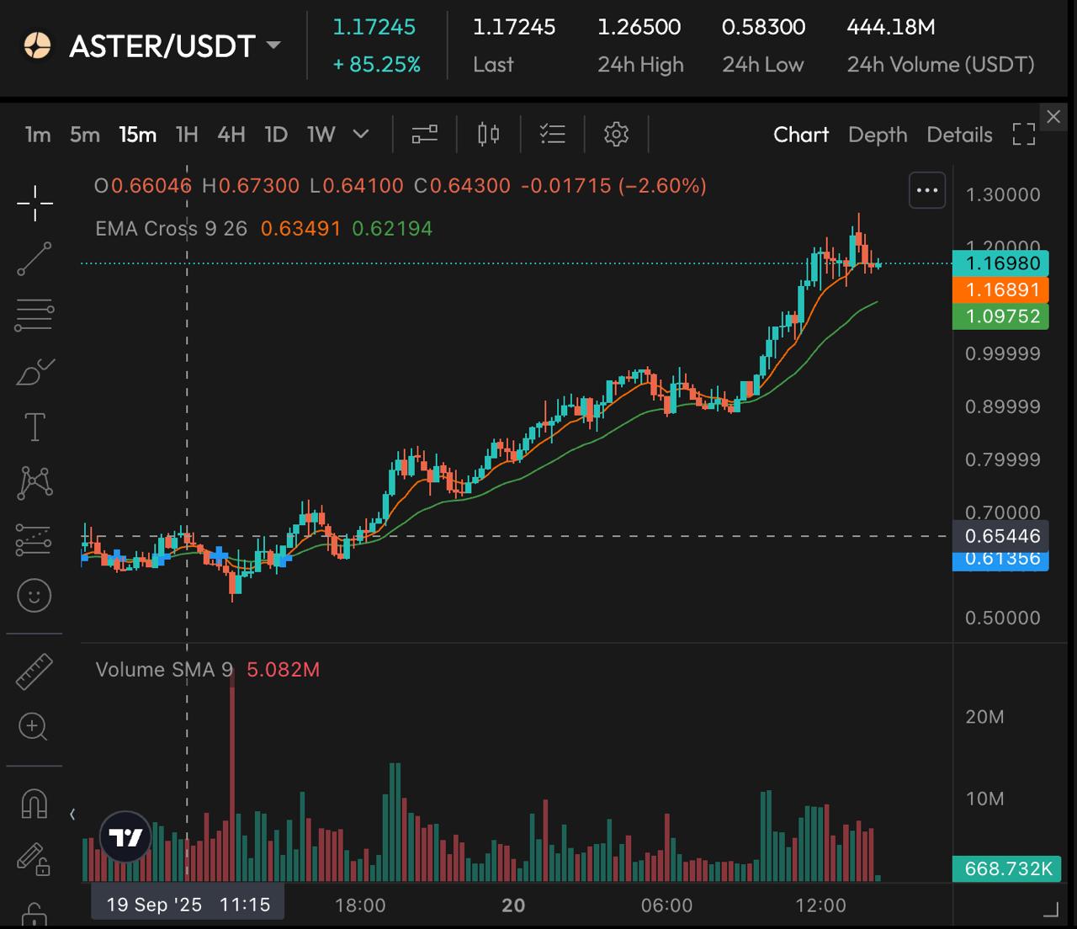The height and width of the screenshot is (929, 1077).
Task: Select the text annotation tool
Action: [34, 427]
